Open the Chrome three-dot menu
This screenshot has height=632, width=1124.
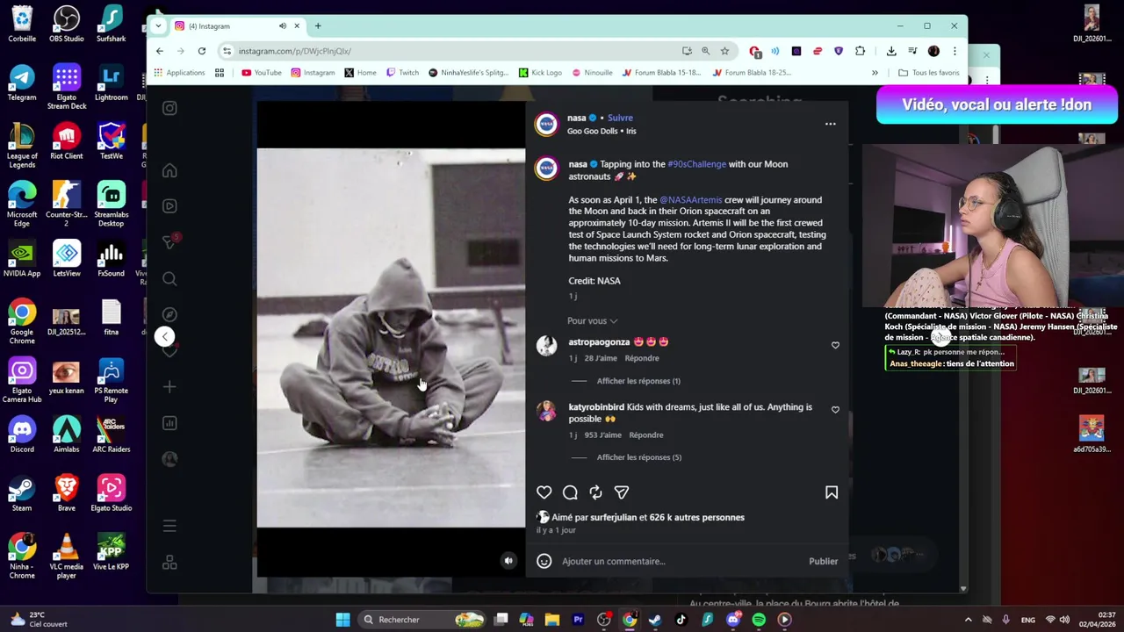[x=955, y=51]
